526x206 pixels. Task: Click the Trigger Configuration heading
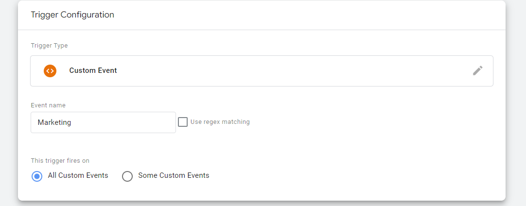click(x=72, y=15)
